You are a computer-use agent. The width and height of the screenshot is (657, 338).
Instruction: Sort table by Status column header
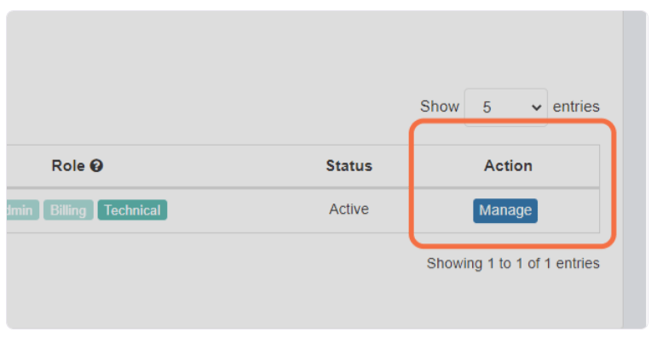pyautogui.click(x=349, y=166)
